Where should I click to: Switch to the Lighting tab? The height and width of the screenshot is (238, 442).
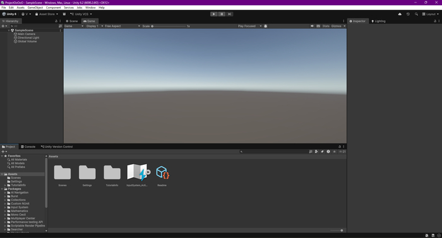pos(378,21)
